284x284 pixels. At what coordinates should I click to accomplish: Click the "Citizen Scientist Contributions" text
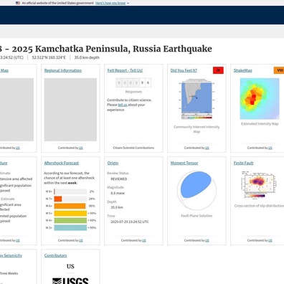[x=133, y=148]
